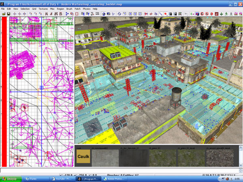This screenshot has width=243, height=182.
Task: Switch to iTunes in the taskbar
Action: coord(36,179)
